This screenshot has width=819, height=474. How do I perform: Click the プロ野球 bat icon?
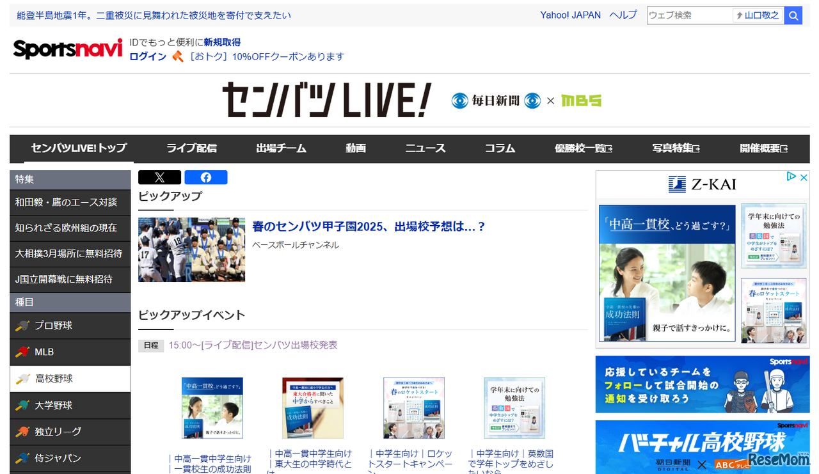point(22,326)
